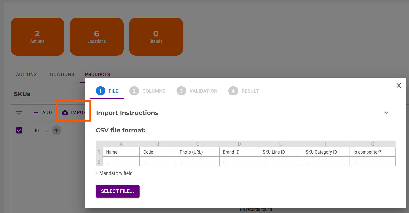Click the step 3 circle for VALIDATION
409x213 pixels.
tap(181, 91)
